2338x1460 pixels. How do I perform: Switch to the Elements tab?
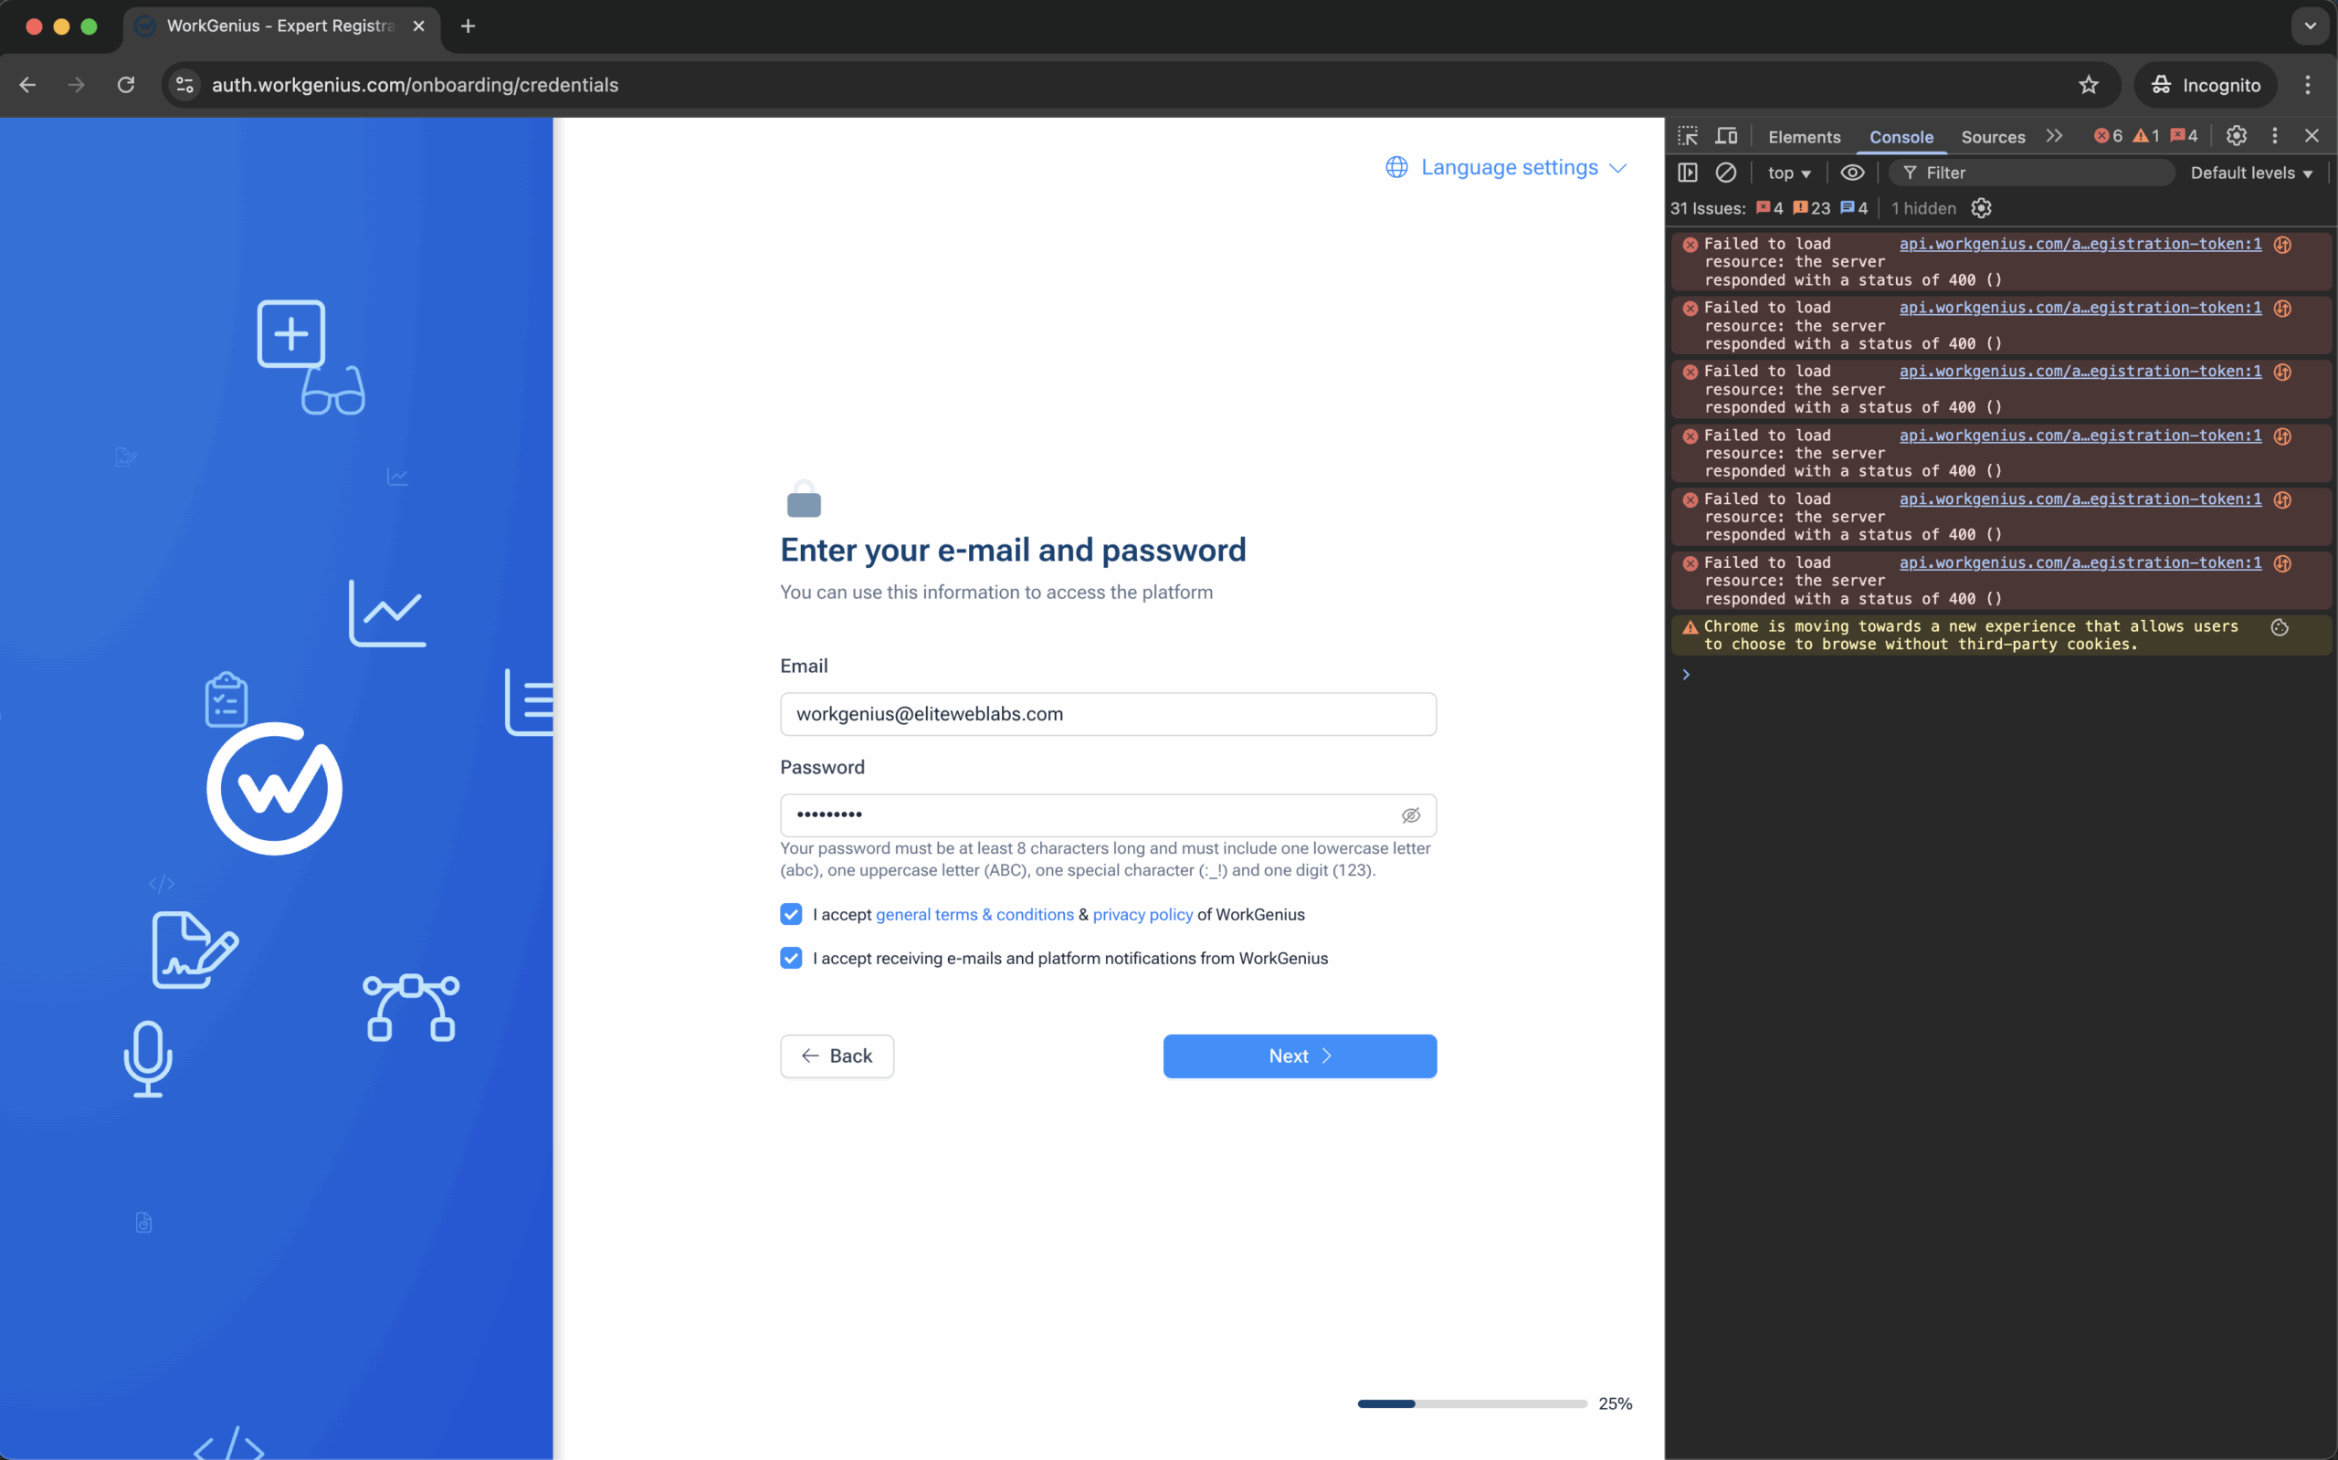(1803, 137)
